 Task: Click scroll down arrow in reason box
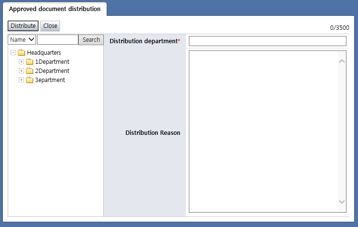342,202
